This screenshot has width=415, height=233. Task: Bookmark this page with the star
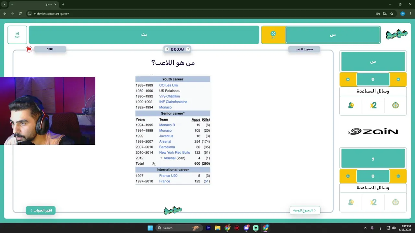(x=392, y=14)
